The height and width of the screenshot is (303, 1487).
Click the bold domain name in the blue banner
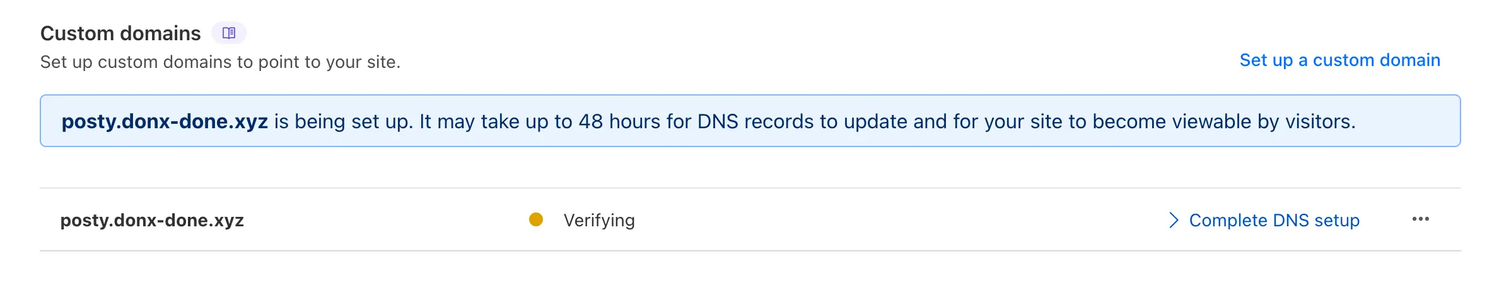(x=165, y=121)
